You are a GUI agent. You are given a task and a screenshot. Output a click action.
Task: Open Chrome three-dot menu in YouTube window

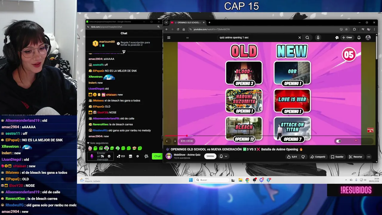374,29
